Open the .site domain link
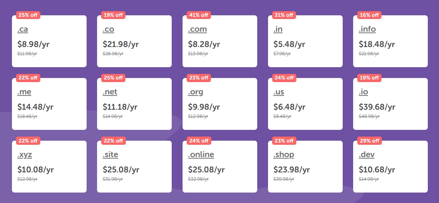Image resolution: width=439 pixels, height=203 pixels. 110,154
